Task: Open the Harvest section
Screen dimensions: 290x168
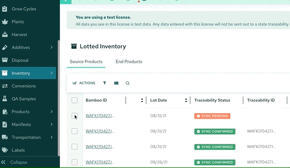Action: point(19,34)
